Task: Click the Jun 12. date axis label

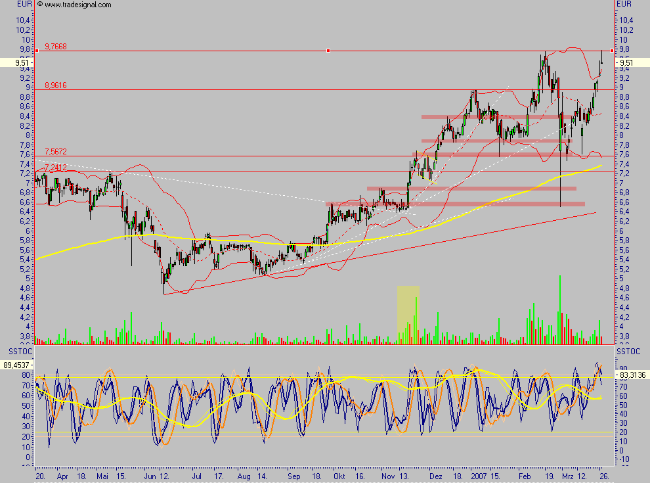Action: click(156, 476)
